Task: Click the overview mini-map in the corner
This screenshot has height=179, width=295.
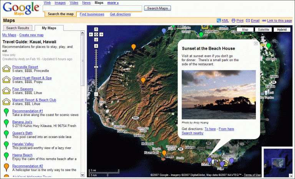Action: coord(278,163)
